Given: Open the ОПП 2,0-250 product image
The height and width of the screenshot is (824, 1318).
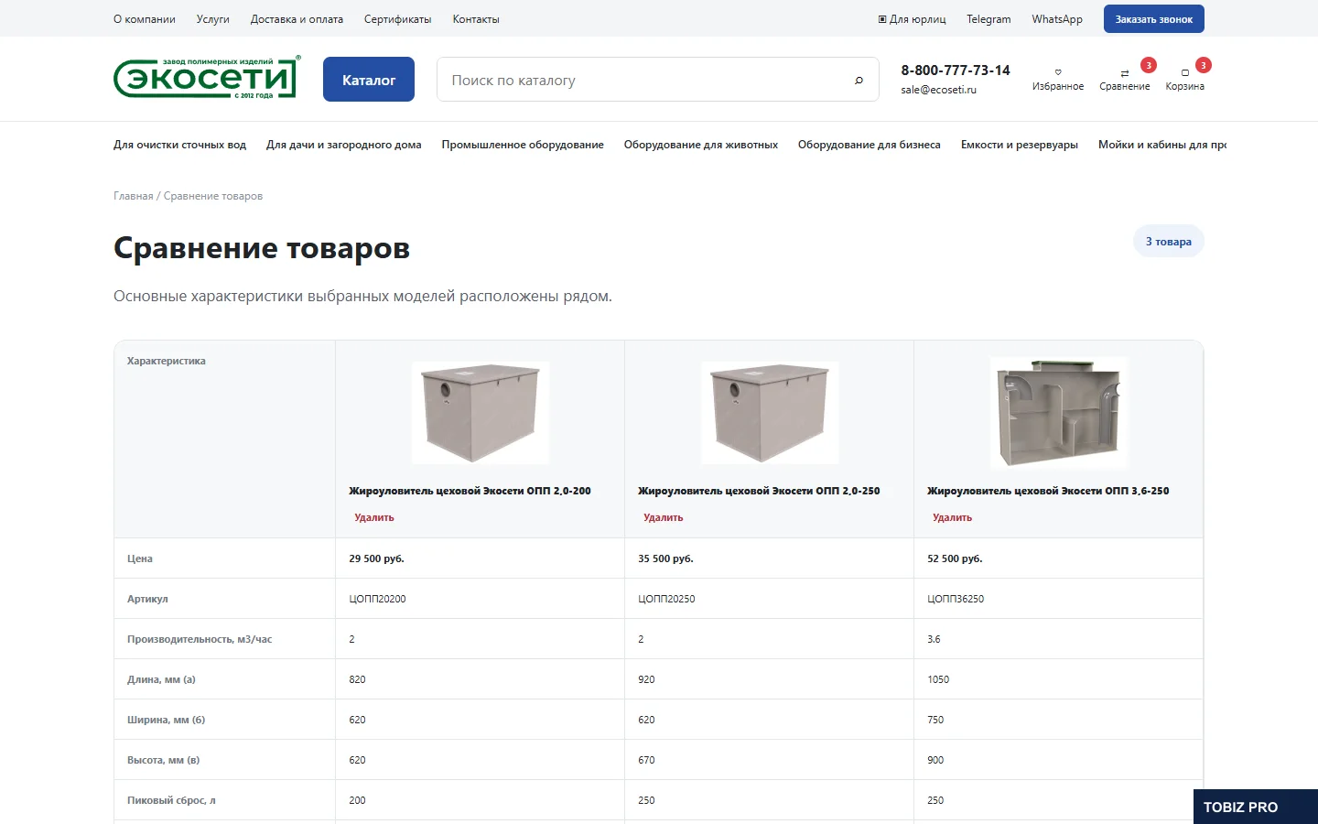Looking at the screenshot, I should click(x=770, y=412).
